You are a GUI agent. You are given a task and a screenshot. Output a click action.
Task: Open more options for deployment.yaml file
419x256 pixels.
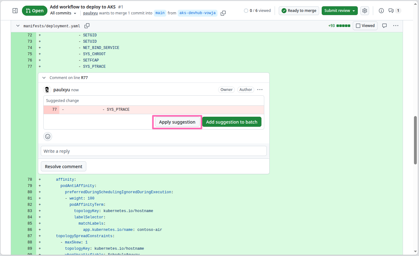[x=396, y=26]
